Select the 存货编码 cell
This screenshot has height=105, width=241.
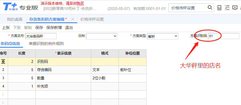tap(63, 70)
